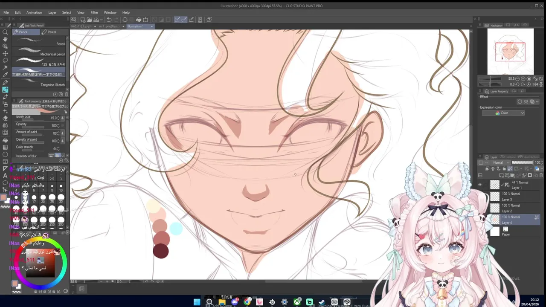The width and height of the screenshot is (546, 307).
Task: Click the Windows Start button
Action: (x=197, y=302)
